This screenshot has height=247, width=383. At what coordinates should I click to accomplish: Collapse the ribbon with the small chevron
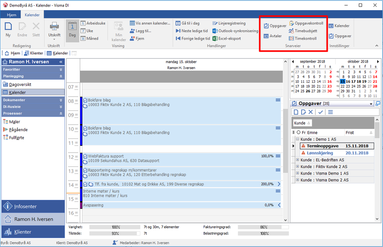pos(377,46)
